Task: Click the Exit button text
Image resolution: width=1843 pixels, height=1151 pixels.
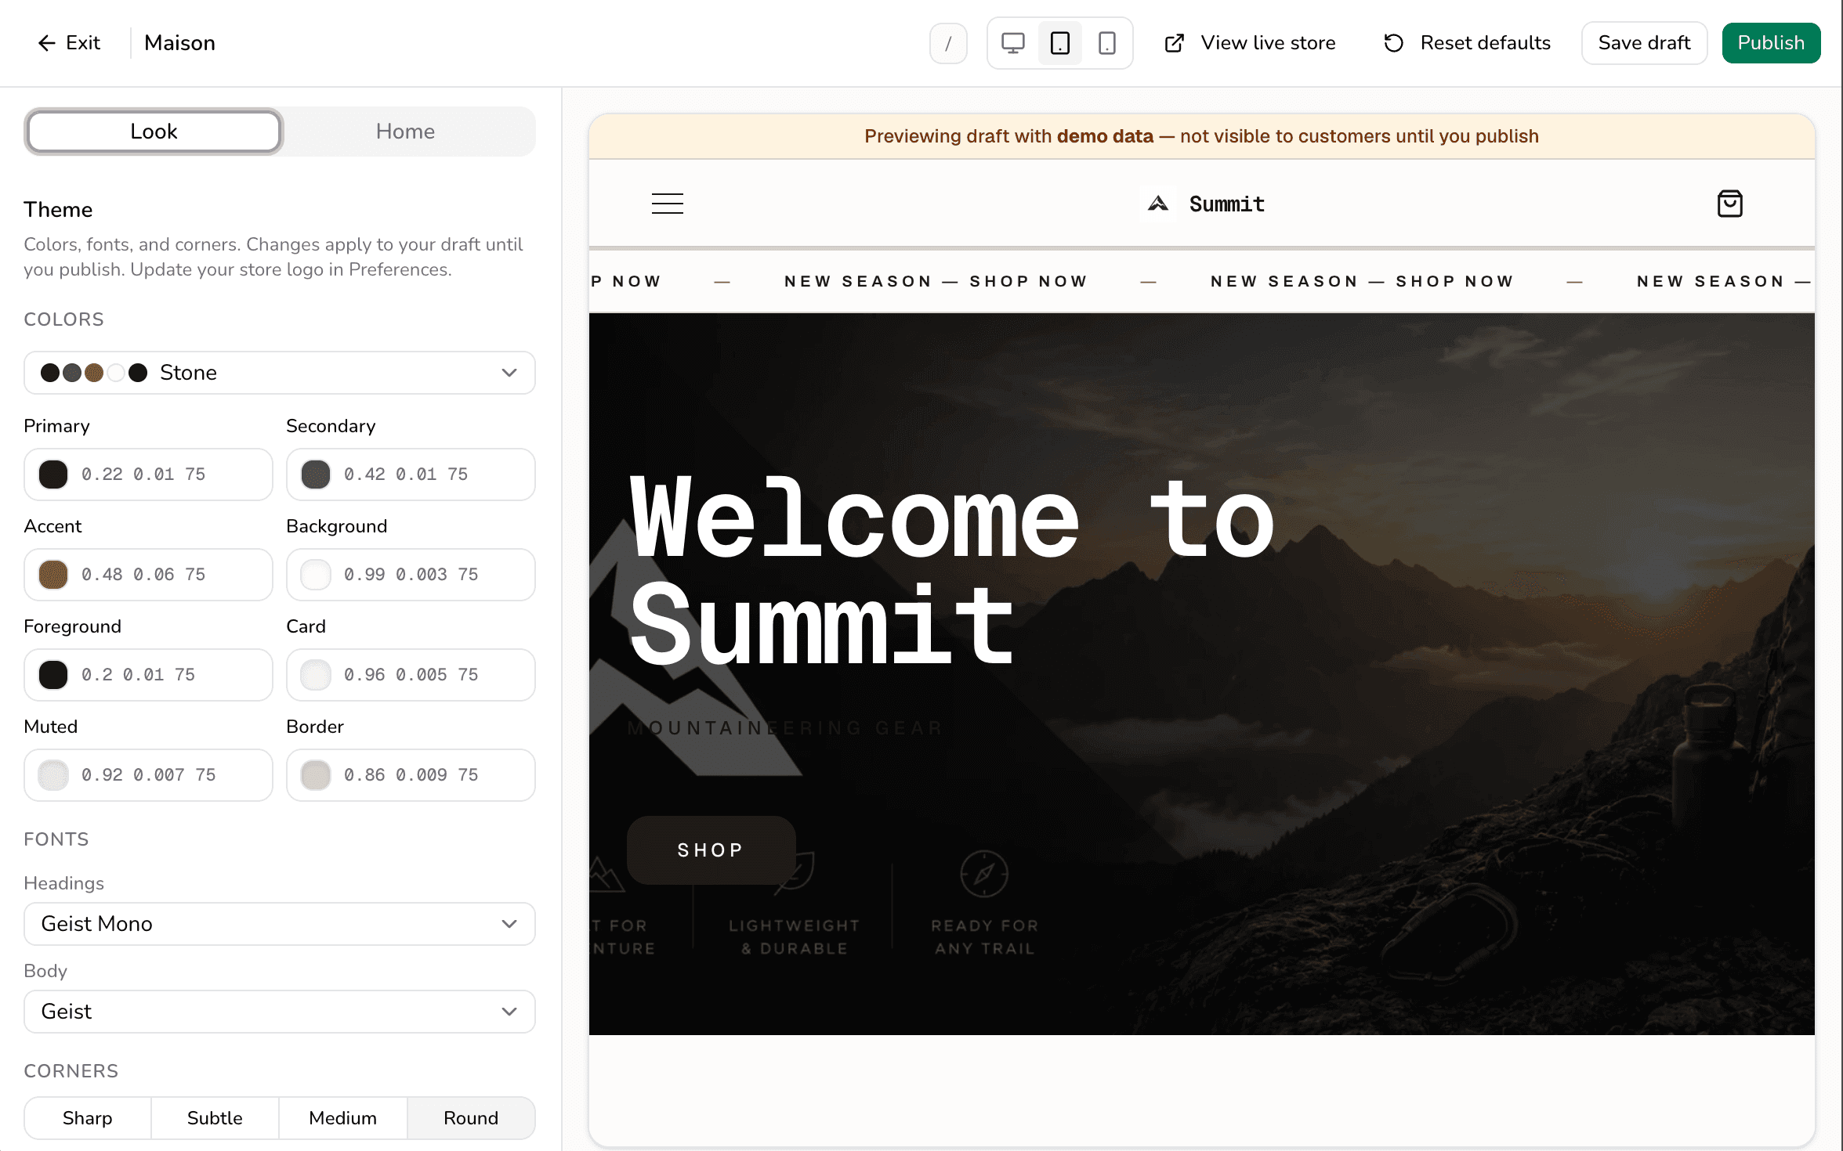Action: pos(83,43)
